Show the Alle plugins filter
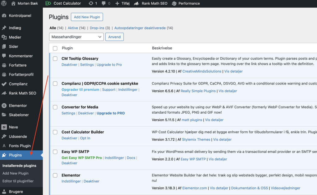317x195 pixels. pos(53,28)
